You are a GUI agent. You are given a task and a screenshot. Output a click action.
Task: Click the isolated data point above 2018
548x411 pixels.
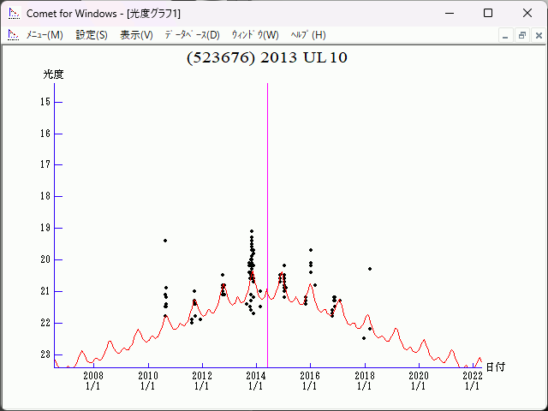pos(370,269)
